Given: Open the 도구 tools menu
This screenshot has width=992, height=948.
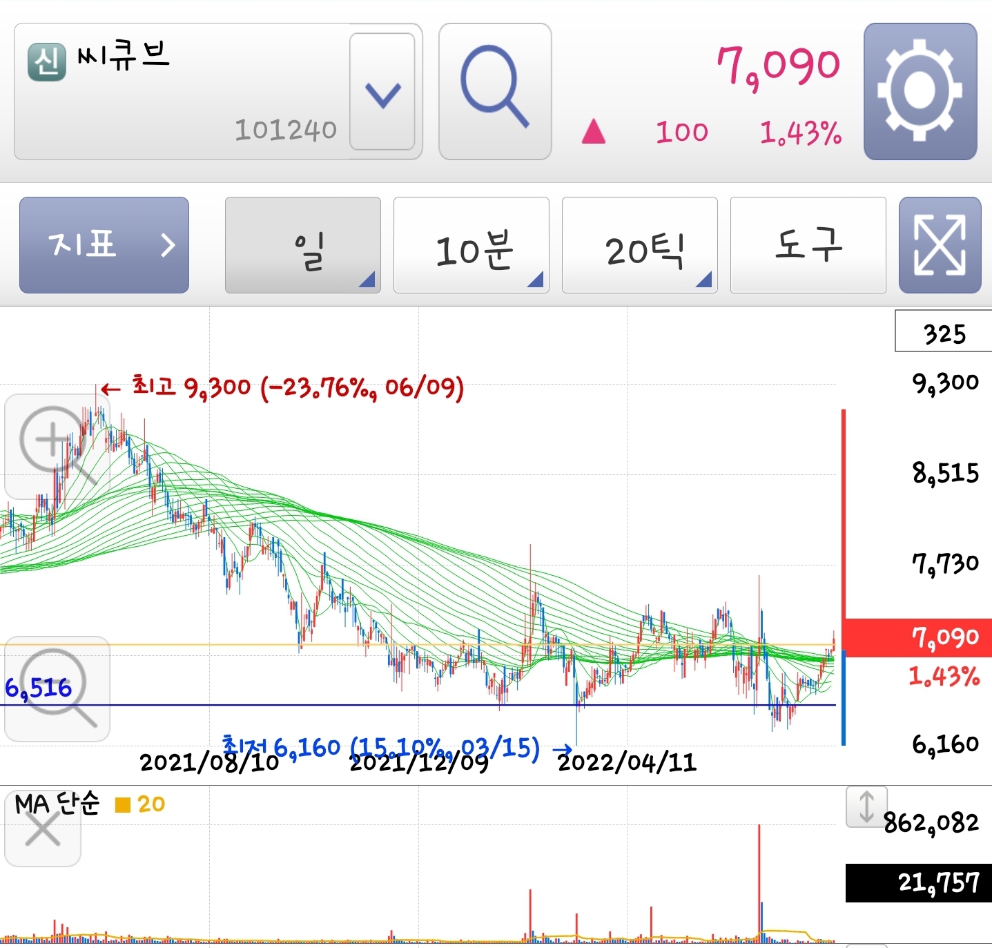Looking at the screenshot, I should 808,245.
